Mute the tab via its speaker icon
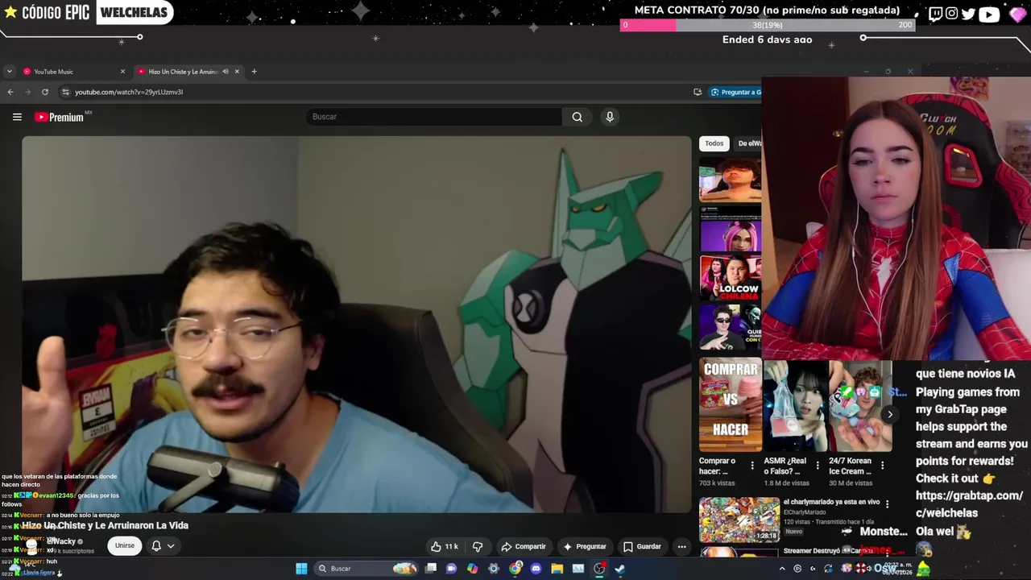1031x580 pixels. [x=226, y=72]
